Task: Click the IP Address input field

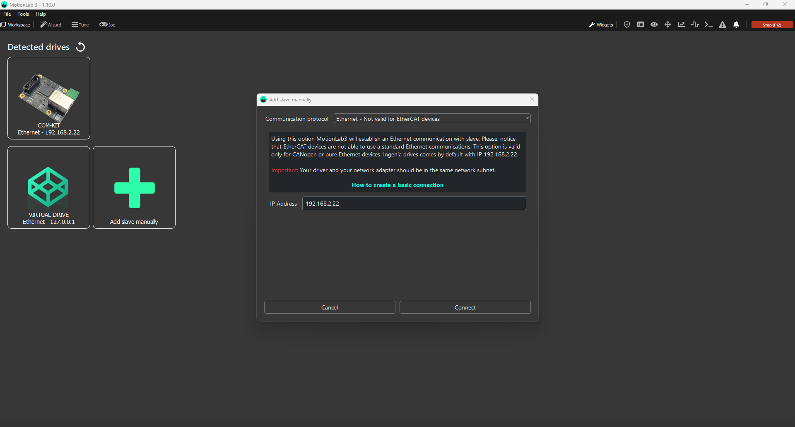Action: point(414,204)
